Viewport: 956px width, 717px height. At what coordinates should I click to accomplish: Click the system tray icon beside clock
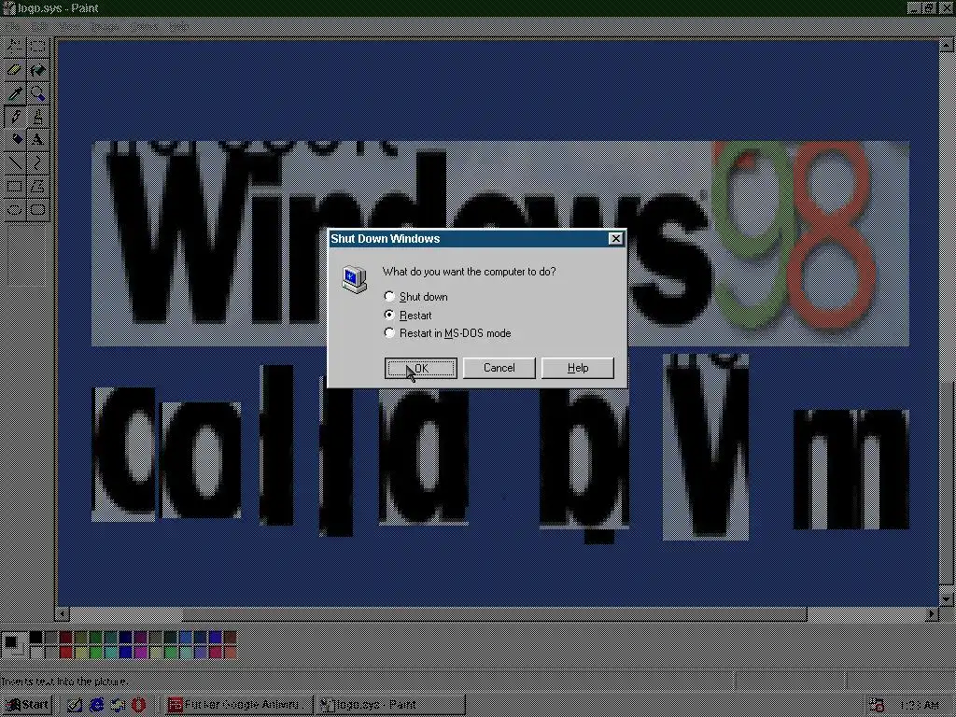click(877, 705)
